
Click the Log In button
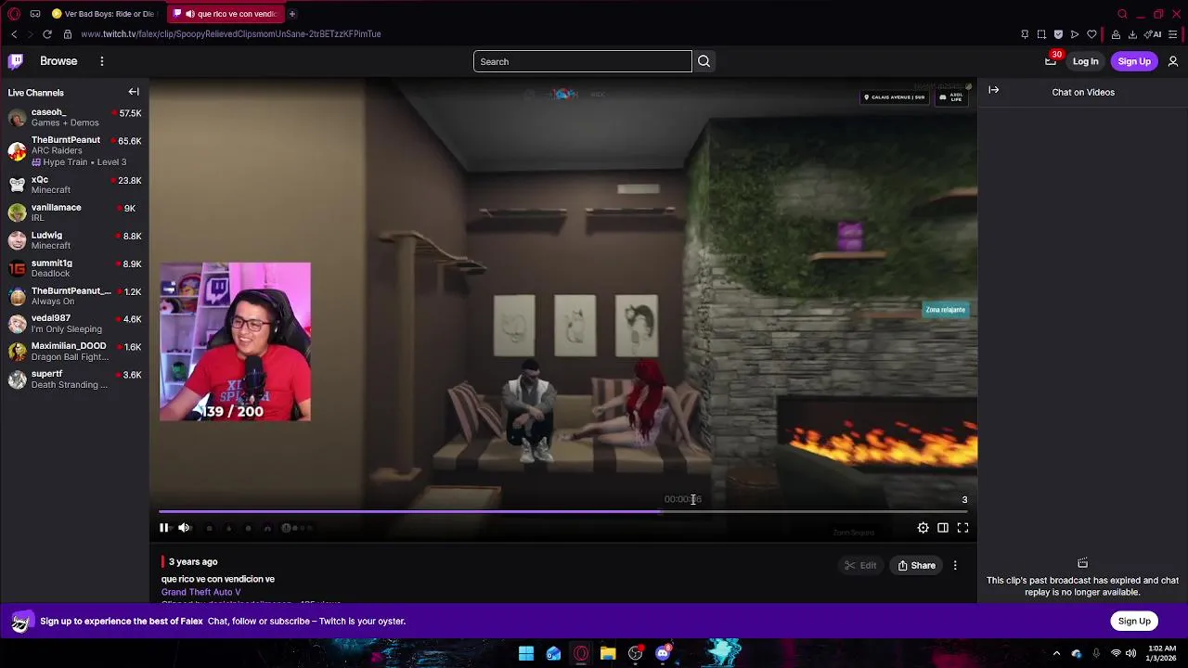click(1085, 61)
